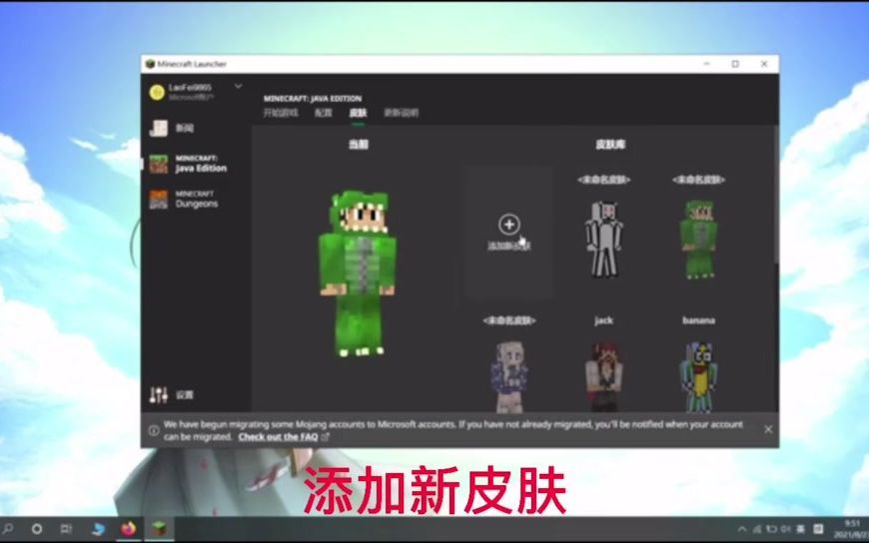
Task: Click the current green dinosaur skin preview
Action: click(358, 273)
